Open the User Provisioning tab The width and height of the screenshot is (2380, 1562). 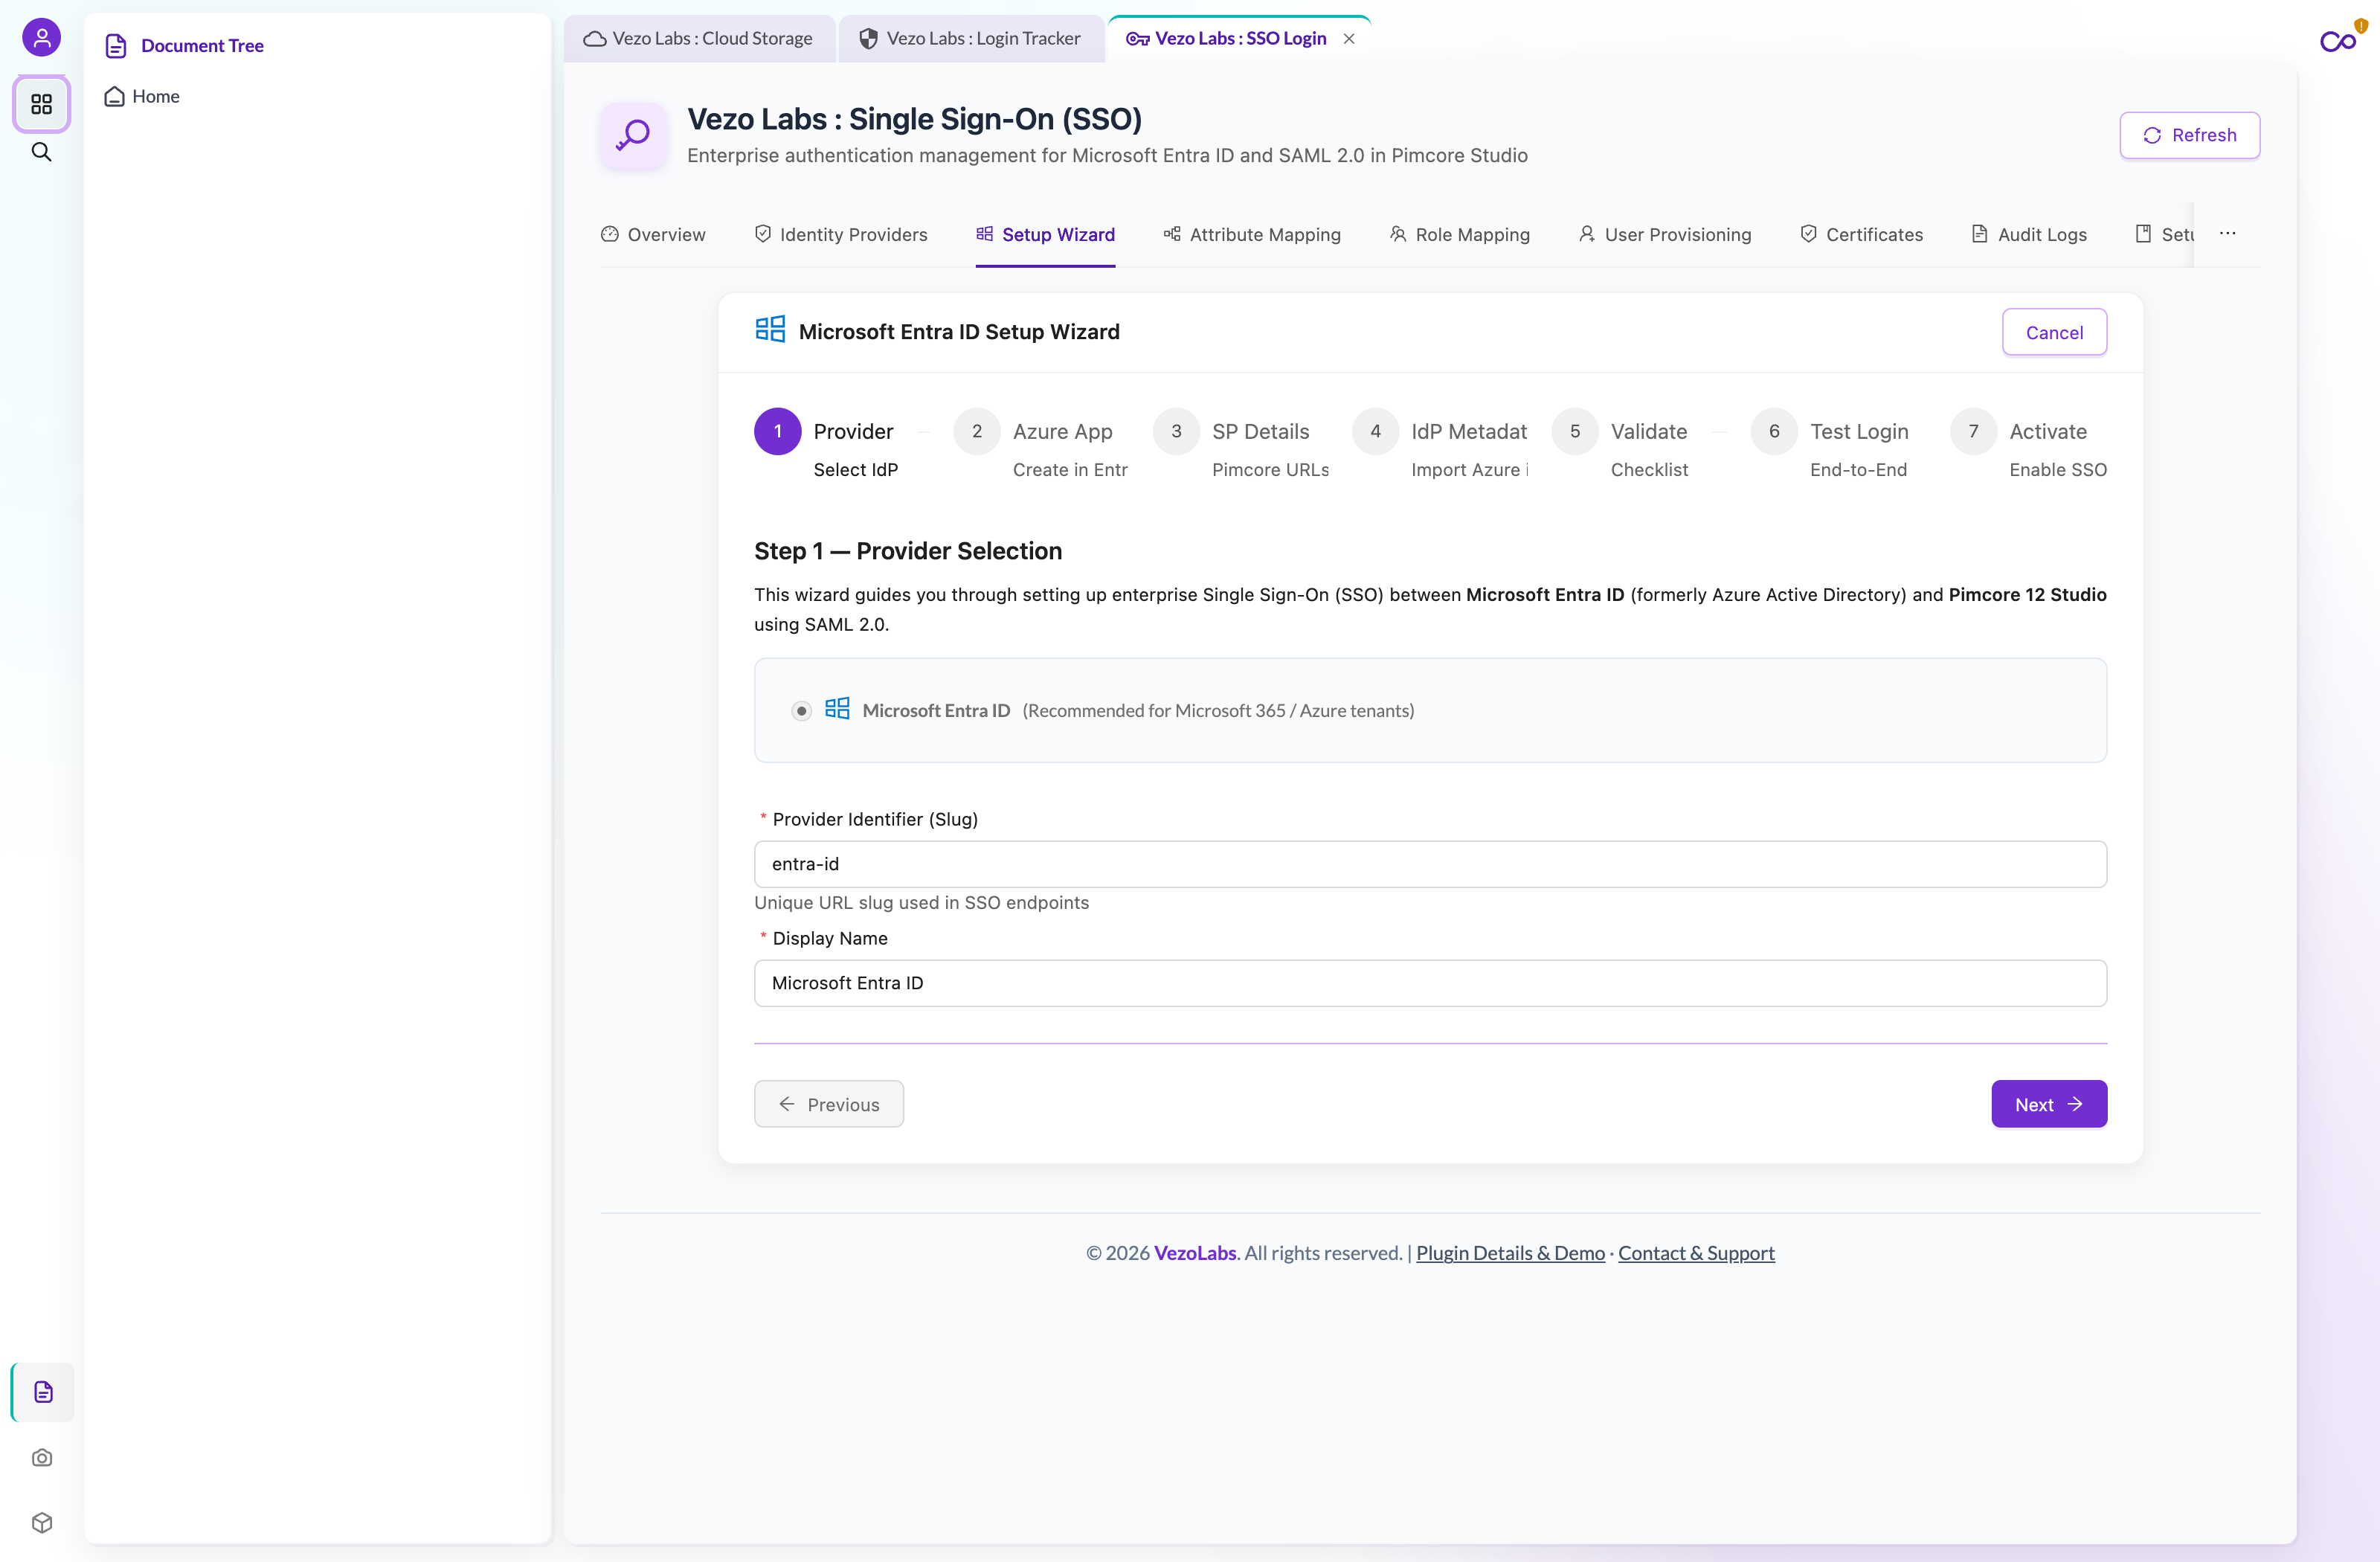click(1665, 234)
